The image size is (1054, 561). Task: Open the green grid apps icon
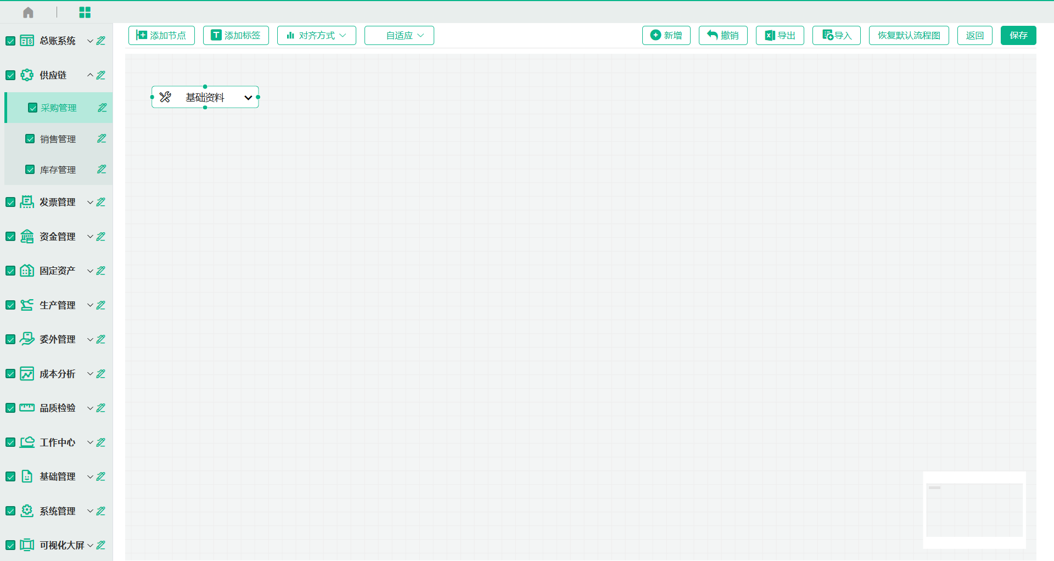(85, 12)
